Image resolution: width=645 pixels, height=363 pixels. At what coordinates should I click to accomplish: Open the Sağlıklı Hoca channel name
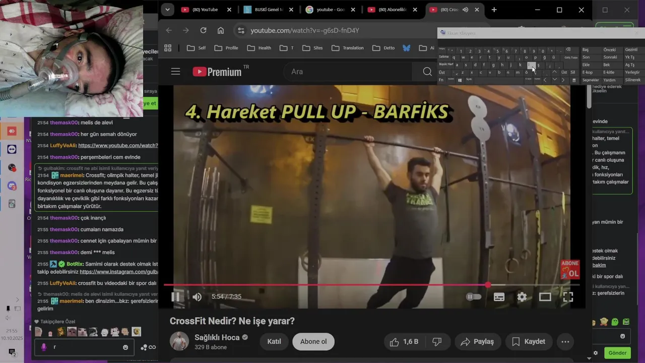[x=217, y=337]
